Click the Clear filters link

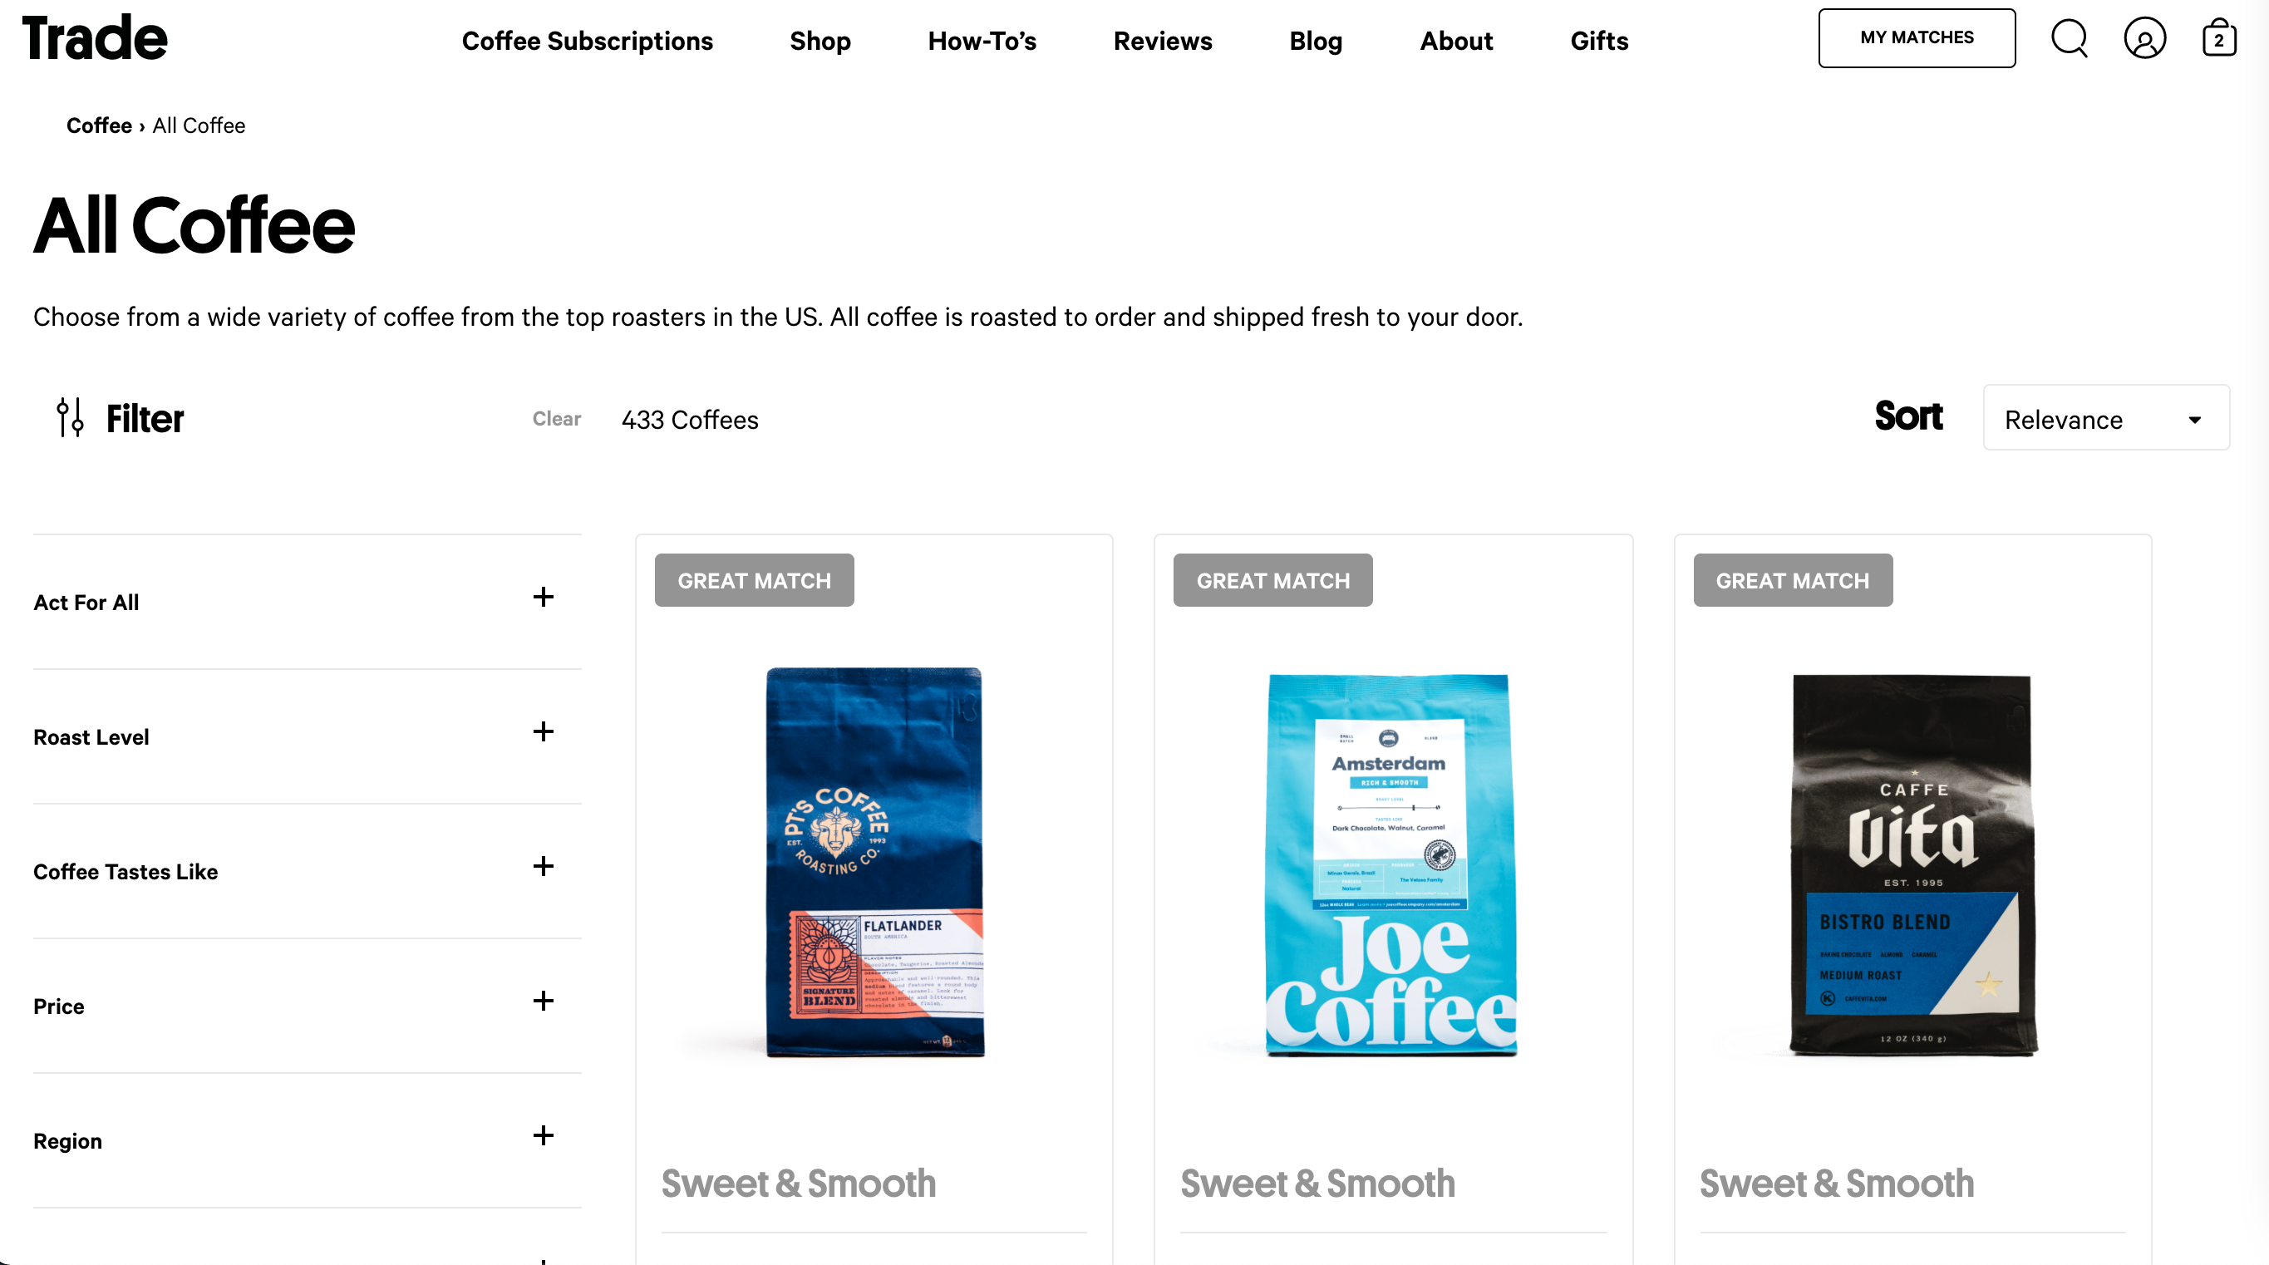click(557, 418)
